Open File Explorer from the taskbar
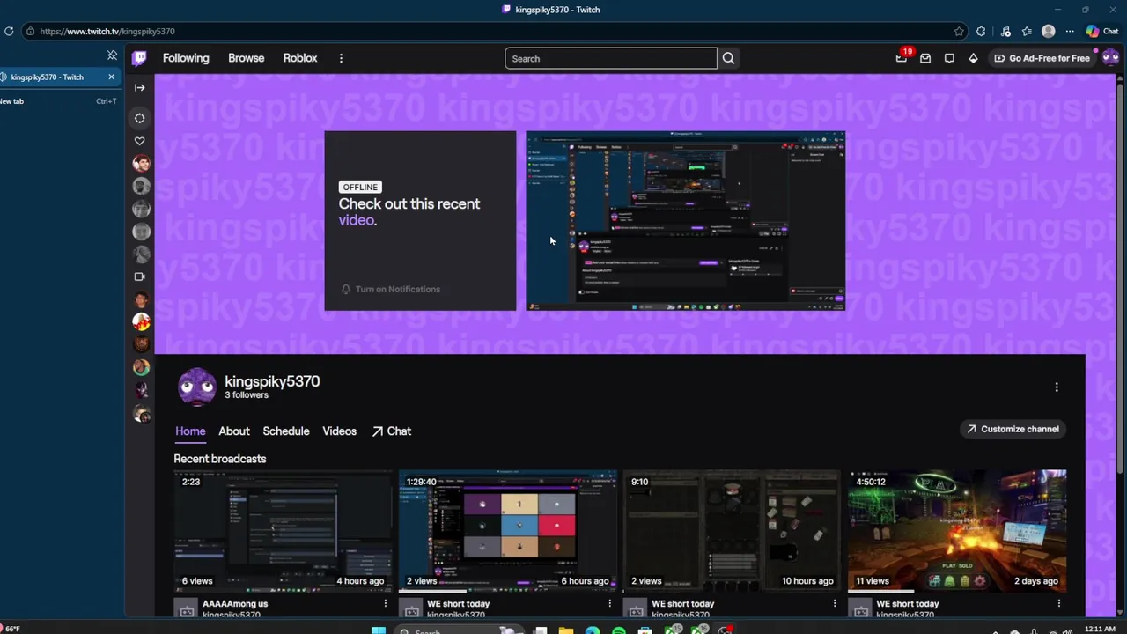 coord(566,630)
